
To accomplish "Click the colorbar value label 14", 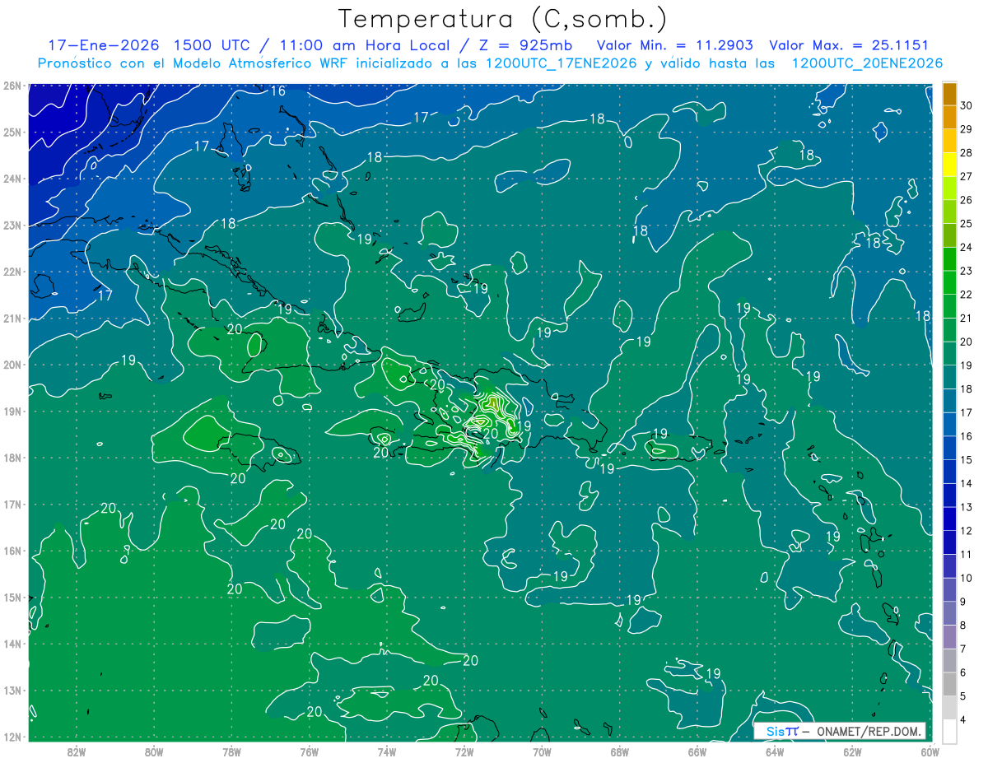I will 967,484.
